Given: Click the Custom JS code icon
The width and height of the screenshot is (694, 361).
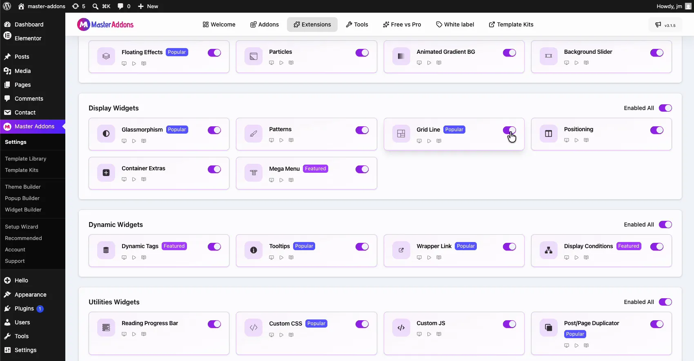Looking at the screenshot, I should click(401, 328).
